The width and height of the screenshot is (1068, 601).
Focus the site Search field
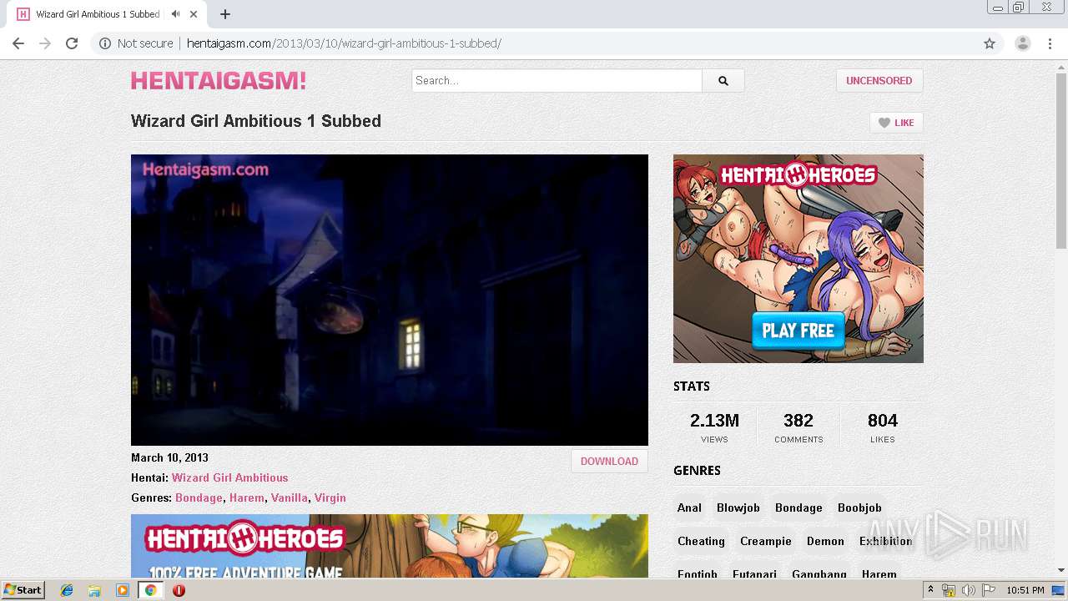click(x=557, y=80)
